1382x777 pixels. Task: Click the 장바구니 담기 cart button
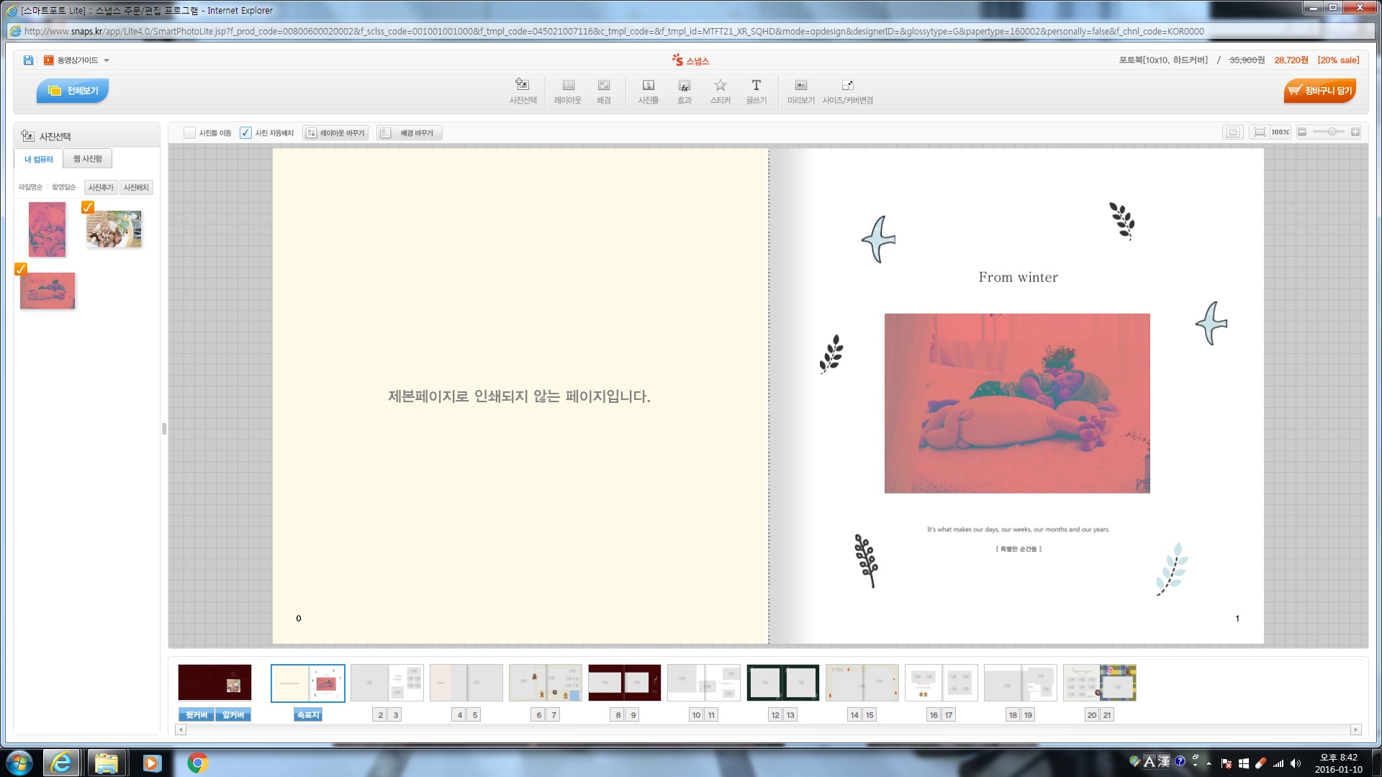pyautogui.click(x=1320, y=91)
